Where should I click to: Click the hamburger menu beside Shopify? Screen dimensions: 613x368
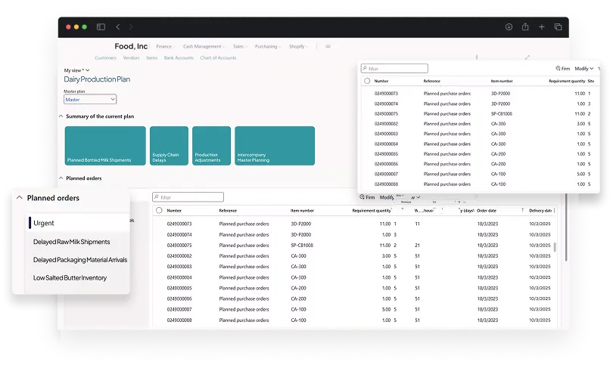328,46
